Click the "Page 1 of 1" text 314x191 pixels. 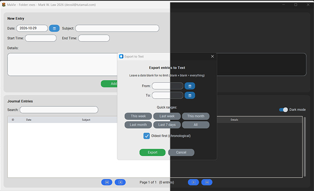tap(148, 182)
